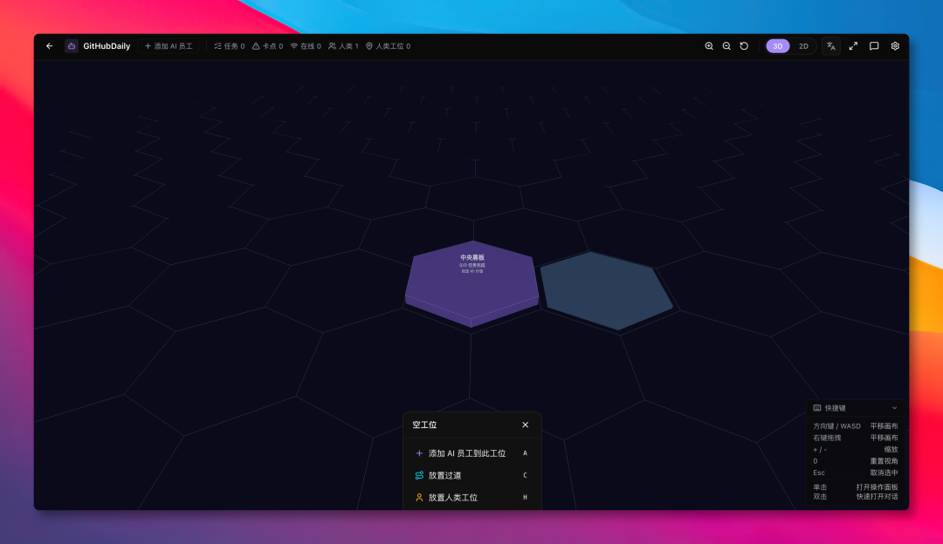Click the 右键拖拽 shortcut row

[855, 438]
